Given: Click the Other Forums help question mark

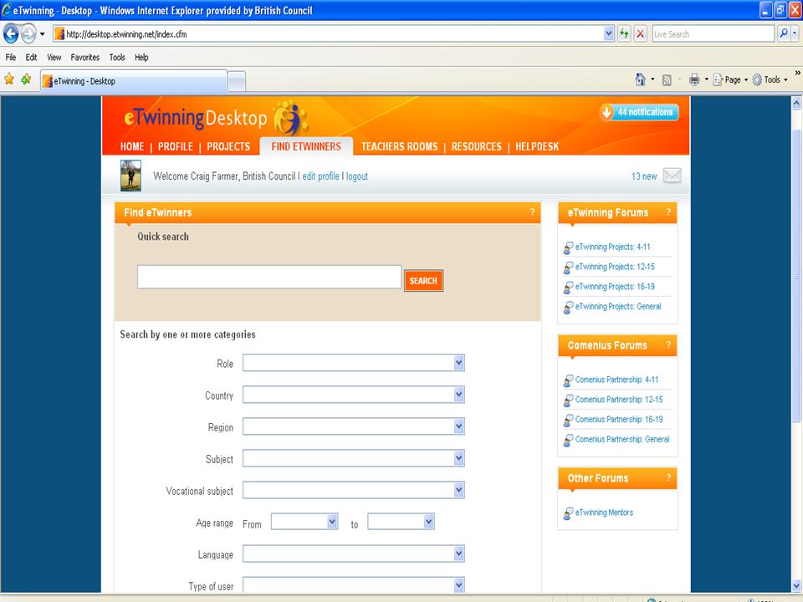Looking at the screenshot, I should pyautogui.click(x=668, y=477).
